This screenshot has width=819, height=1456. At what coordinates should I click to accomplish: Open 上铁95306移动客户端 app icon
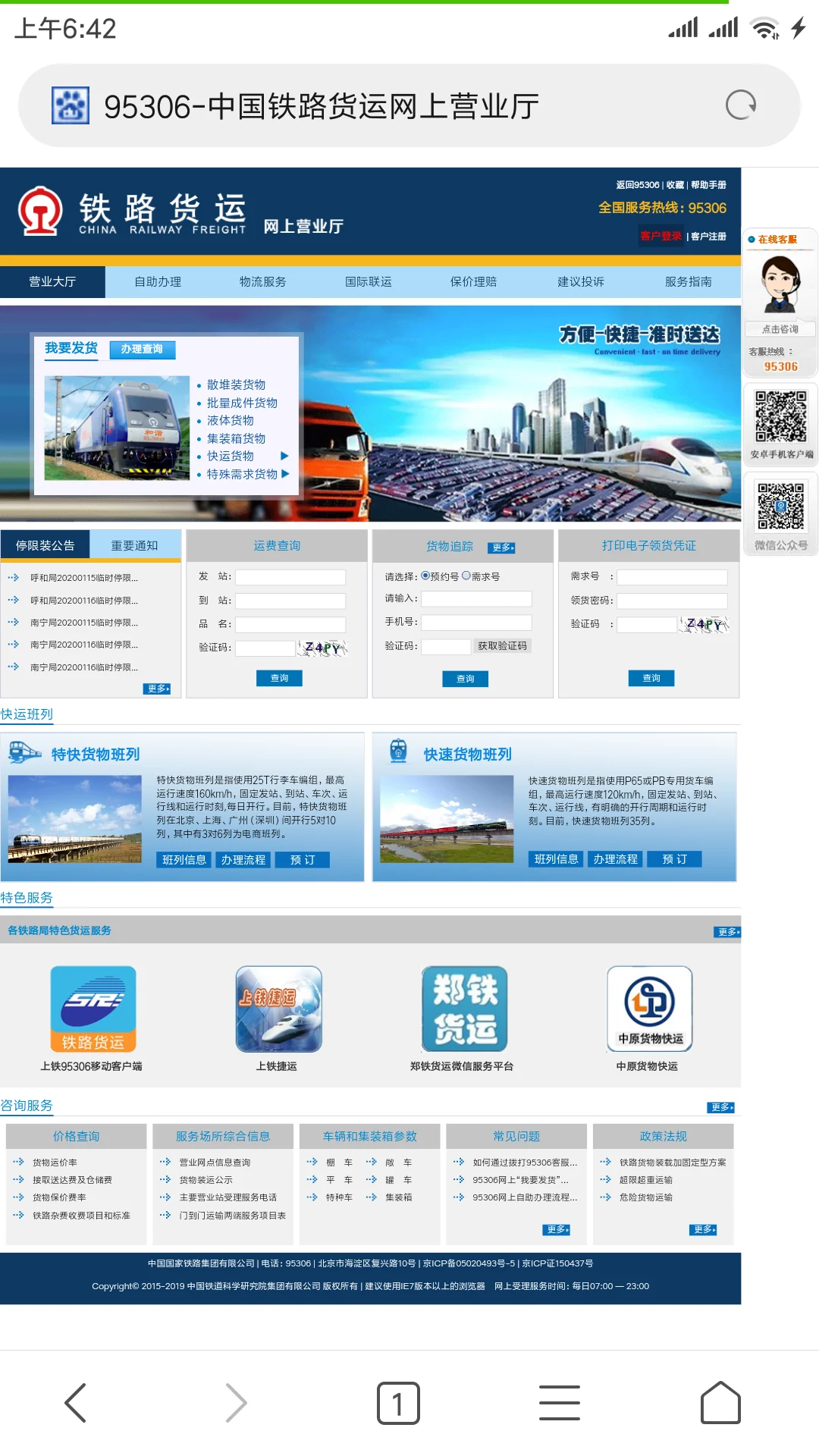click(93, 1009)
